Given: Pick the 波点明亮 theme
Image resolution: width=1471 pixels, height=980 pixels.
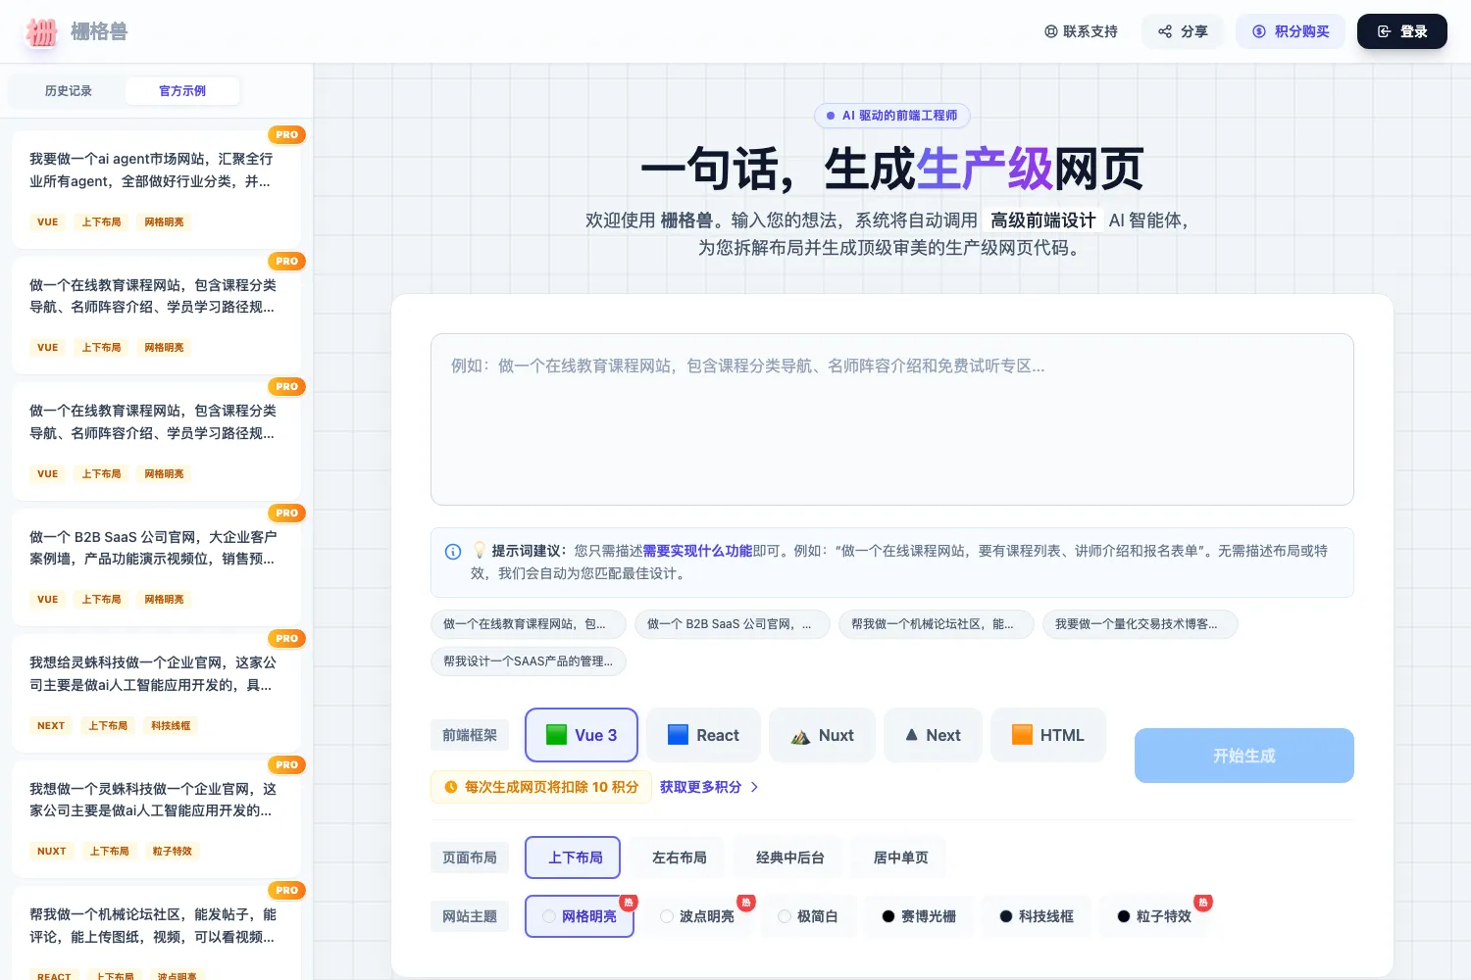Looking at the screenshot, I should (697, 916).
